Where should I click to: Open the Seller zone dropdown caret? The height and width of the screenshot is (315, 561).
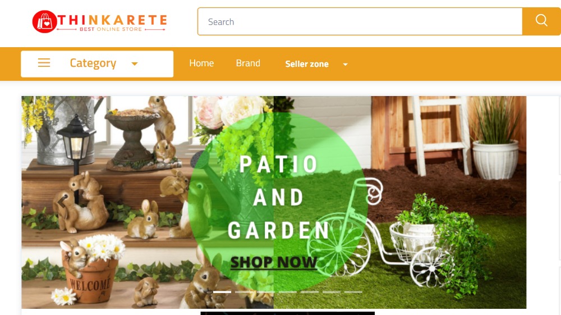[x=345, y=65]
